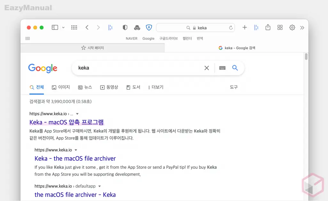Click the page vertical scrollbar thumb

(306, 57)
